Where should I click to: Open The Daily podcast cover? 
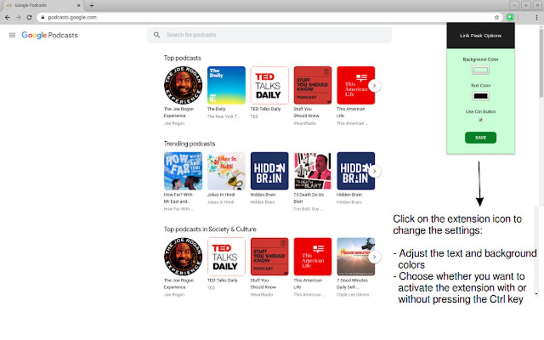[226, 85]
